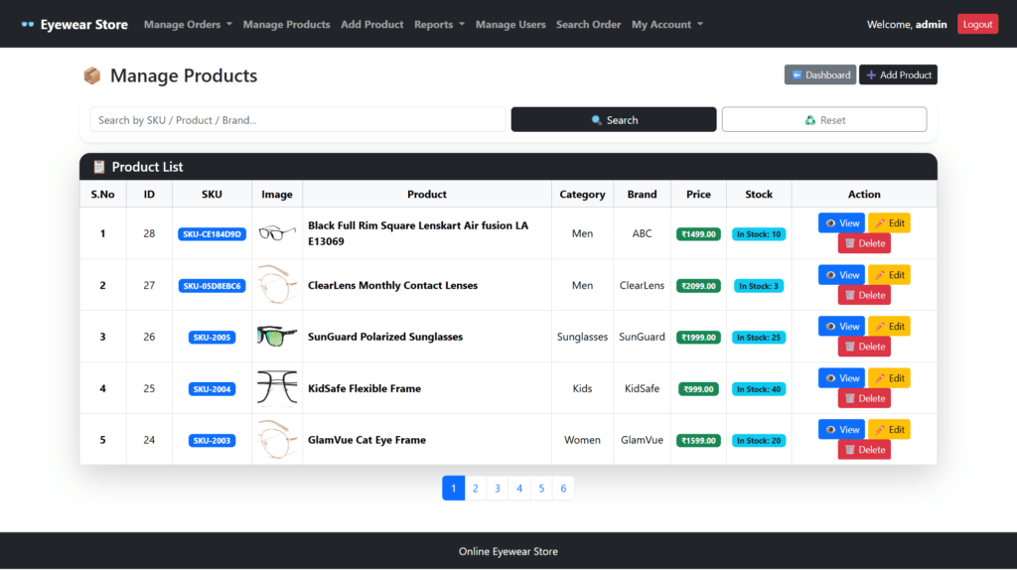Click the SunGuard Polarized Sunglasses product name
The width and height of the screenshot is (1017, 570).
click(x=385, y=337)
